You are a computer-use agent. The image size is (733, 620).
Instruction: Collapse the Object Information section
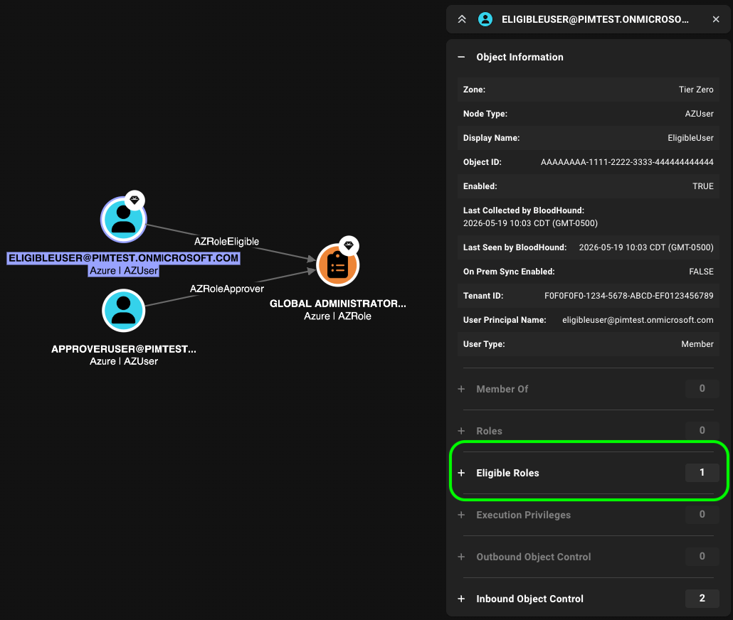pyautogui.click(x=461, y=57)
